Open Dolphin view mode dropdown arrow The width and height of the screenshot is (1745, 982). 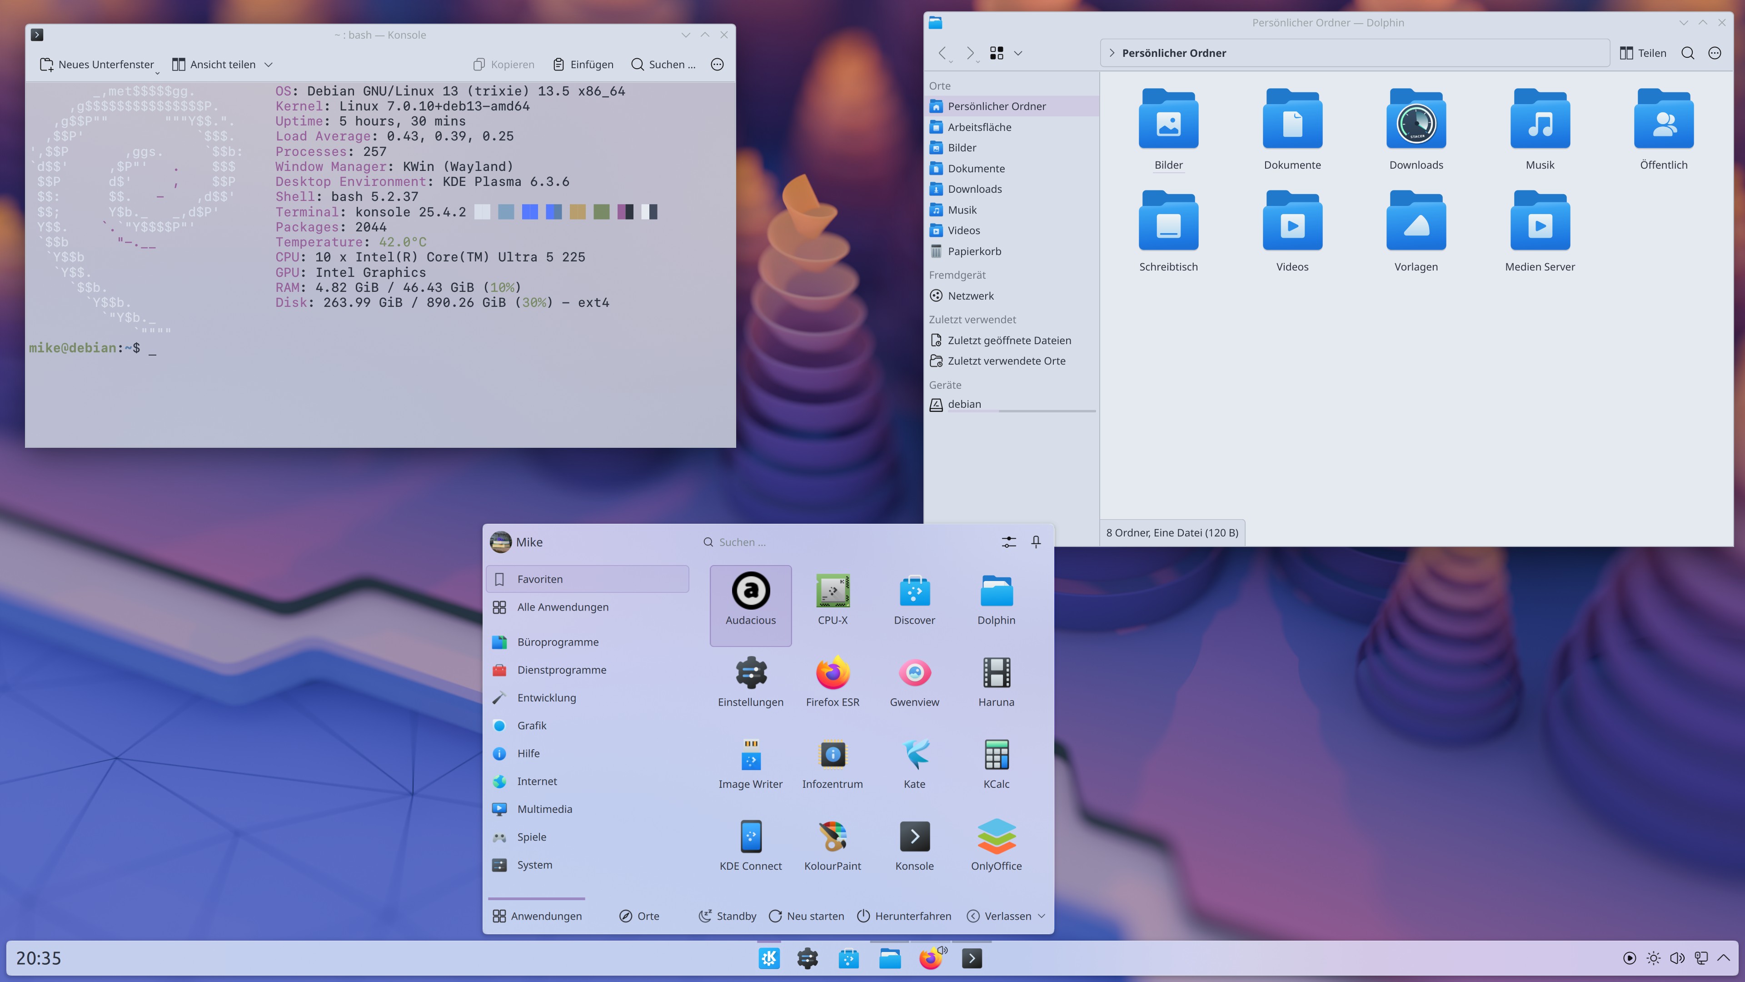(1017, 53)
